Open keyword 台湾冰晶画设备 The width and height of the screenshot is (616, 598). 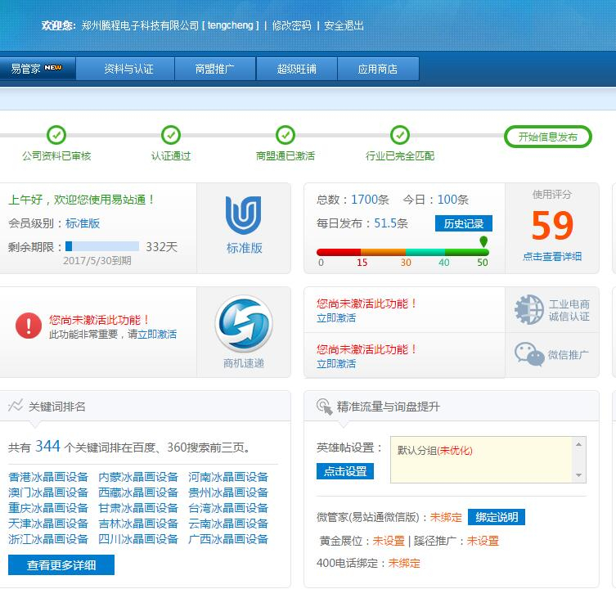pos(228,508)
